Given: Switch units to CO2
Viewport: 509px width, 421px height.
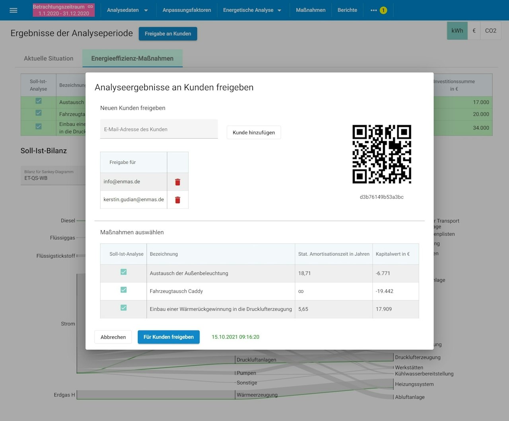Looking at the screenshot, I should click(490, 31).
